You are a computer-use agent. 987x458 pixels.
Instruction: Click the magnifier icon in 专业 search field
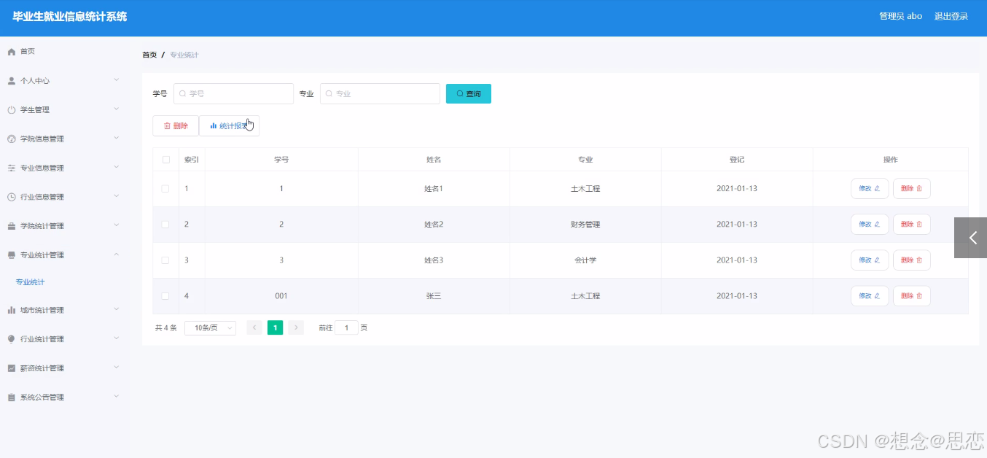click(329, 94)
